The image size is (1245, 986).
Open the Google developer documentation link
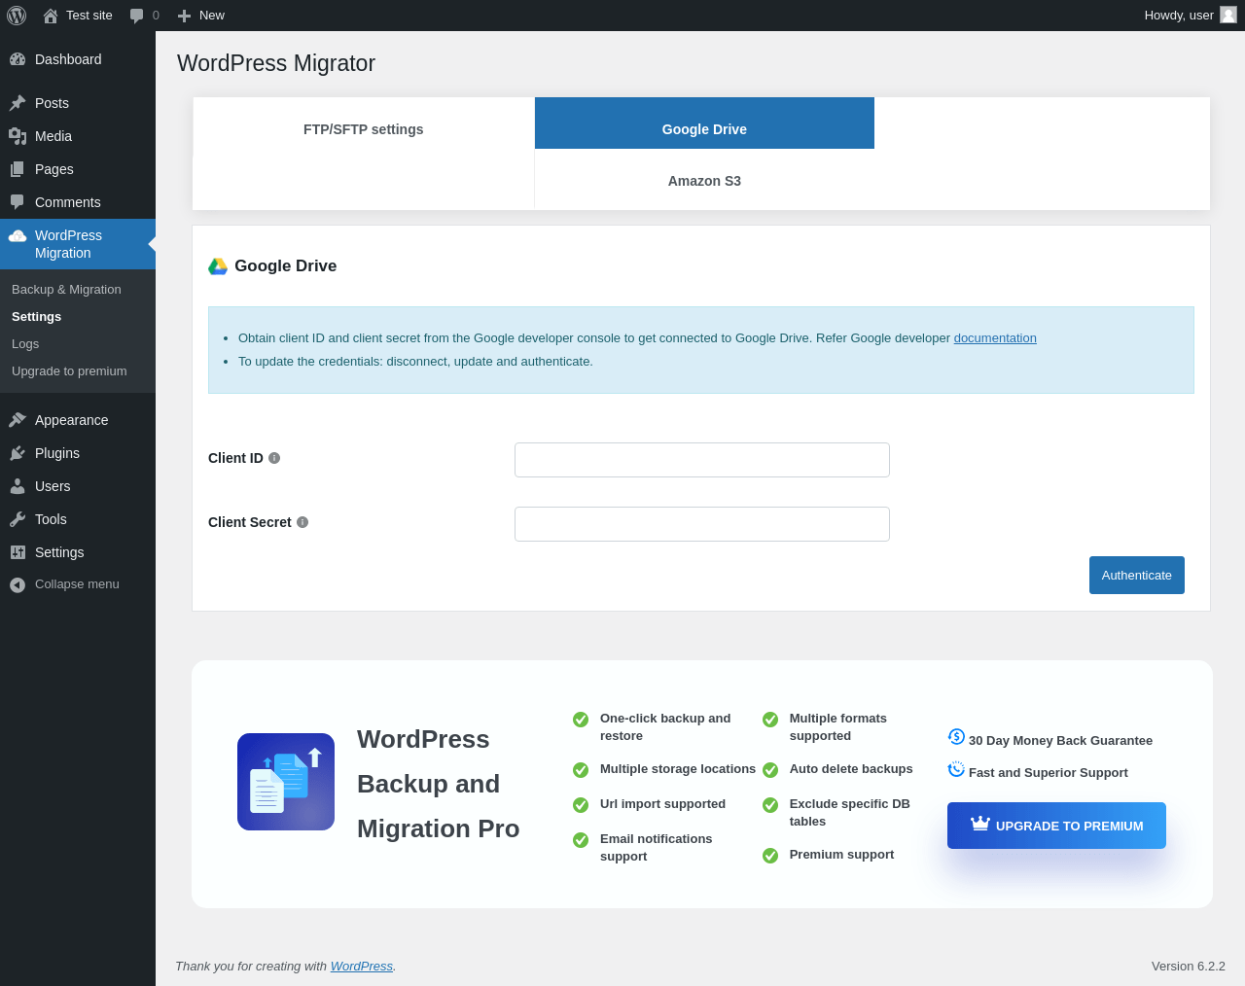(x=995, y=338)
